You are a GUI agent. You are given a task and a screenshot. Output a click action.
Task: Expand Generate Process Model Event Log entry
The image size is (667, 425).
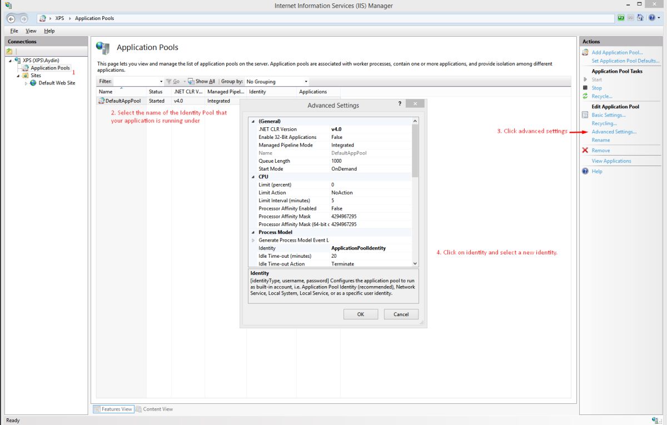253,240
